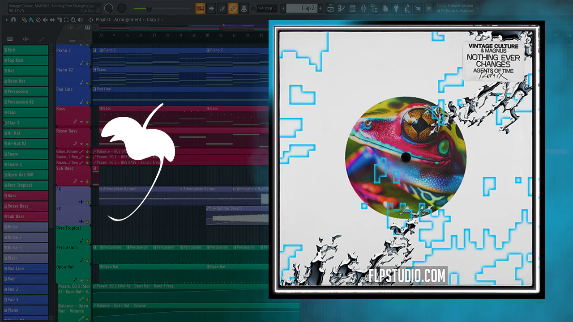573x322 pixels.
Task: Click bar 77 on the timeline ruler
Action: click(154, 35)
